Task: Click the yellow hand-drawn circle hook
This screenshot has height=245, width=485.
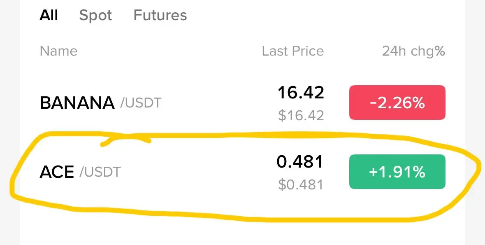Action: click(x=125, y=141)
